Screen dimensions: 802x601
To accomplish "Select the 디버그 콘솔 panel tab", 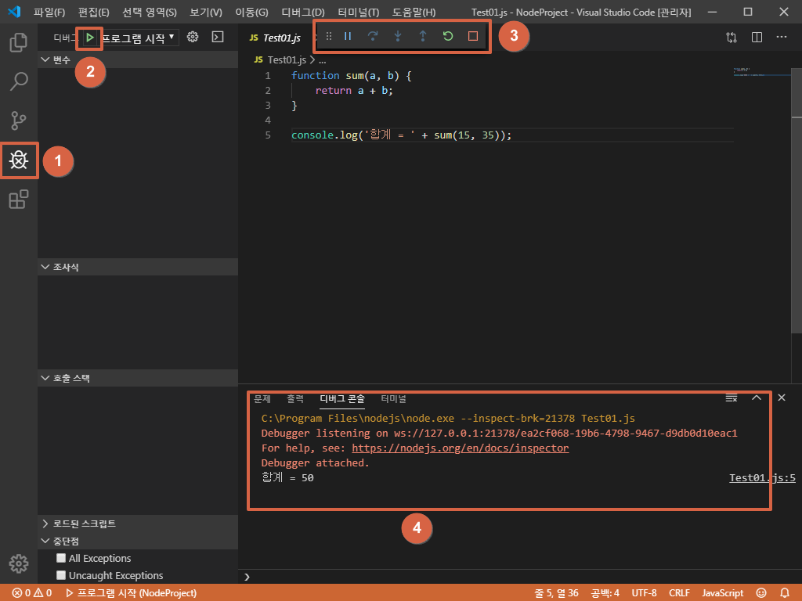I will [342, 398].
